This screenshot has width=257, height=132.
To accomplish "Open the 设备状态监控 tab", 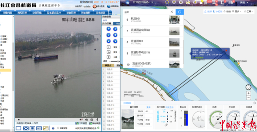I will tap(54, 13).
